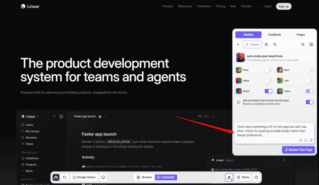Image resolution: width=319 pixels, height=185 pixels.
Task: Open the three-dot menu beside Faster app launch
Action: pos(105,116)
